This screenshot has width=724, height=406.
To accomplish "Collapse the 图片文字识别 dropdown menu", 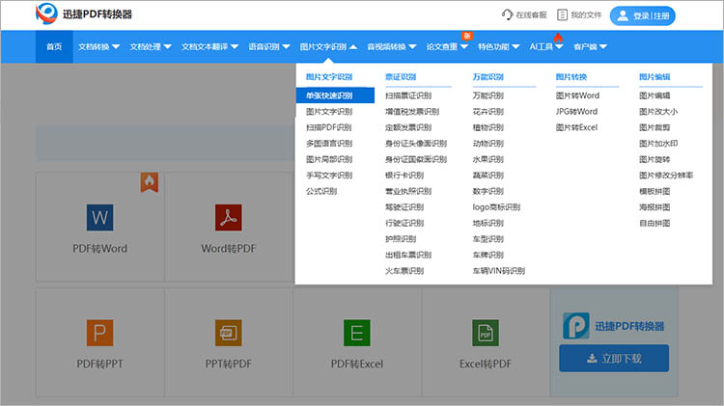I will pyautogui.click(x=328, y=46).
